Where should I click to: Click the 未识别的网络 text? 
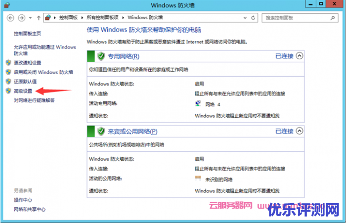pyautogui.click(x=219, y=179)
